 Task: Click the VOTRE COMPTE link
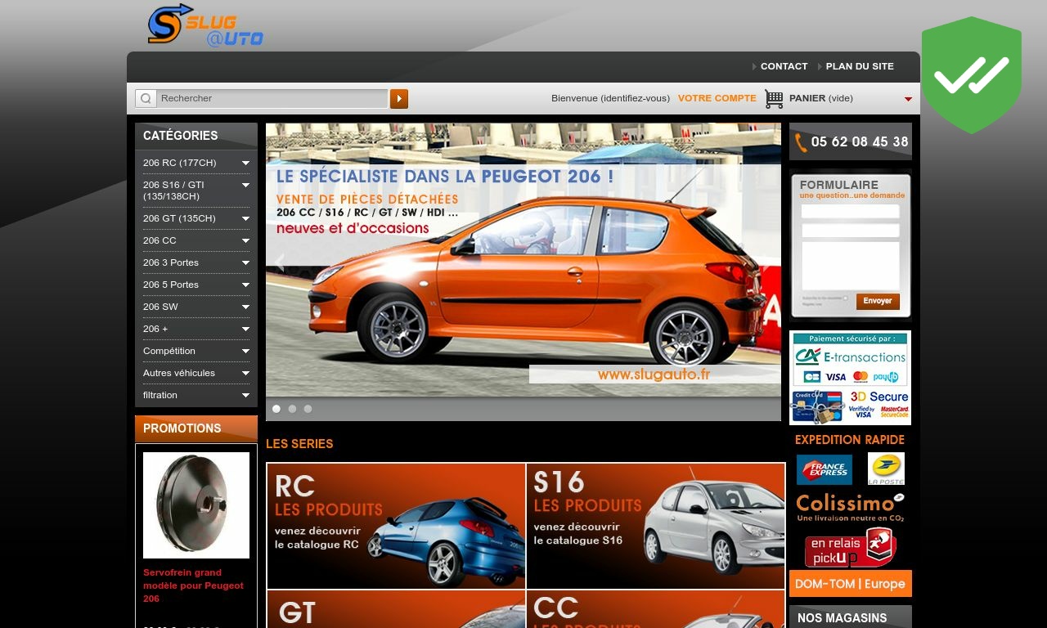click(717, 98)
